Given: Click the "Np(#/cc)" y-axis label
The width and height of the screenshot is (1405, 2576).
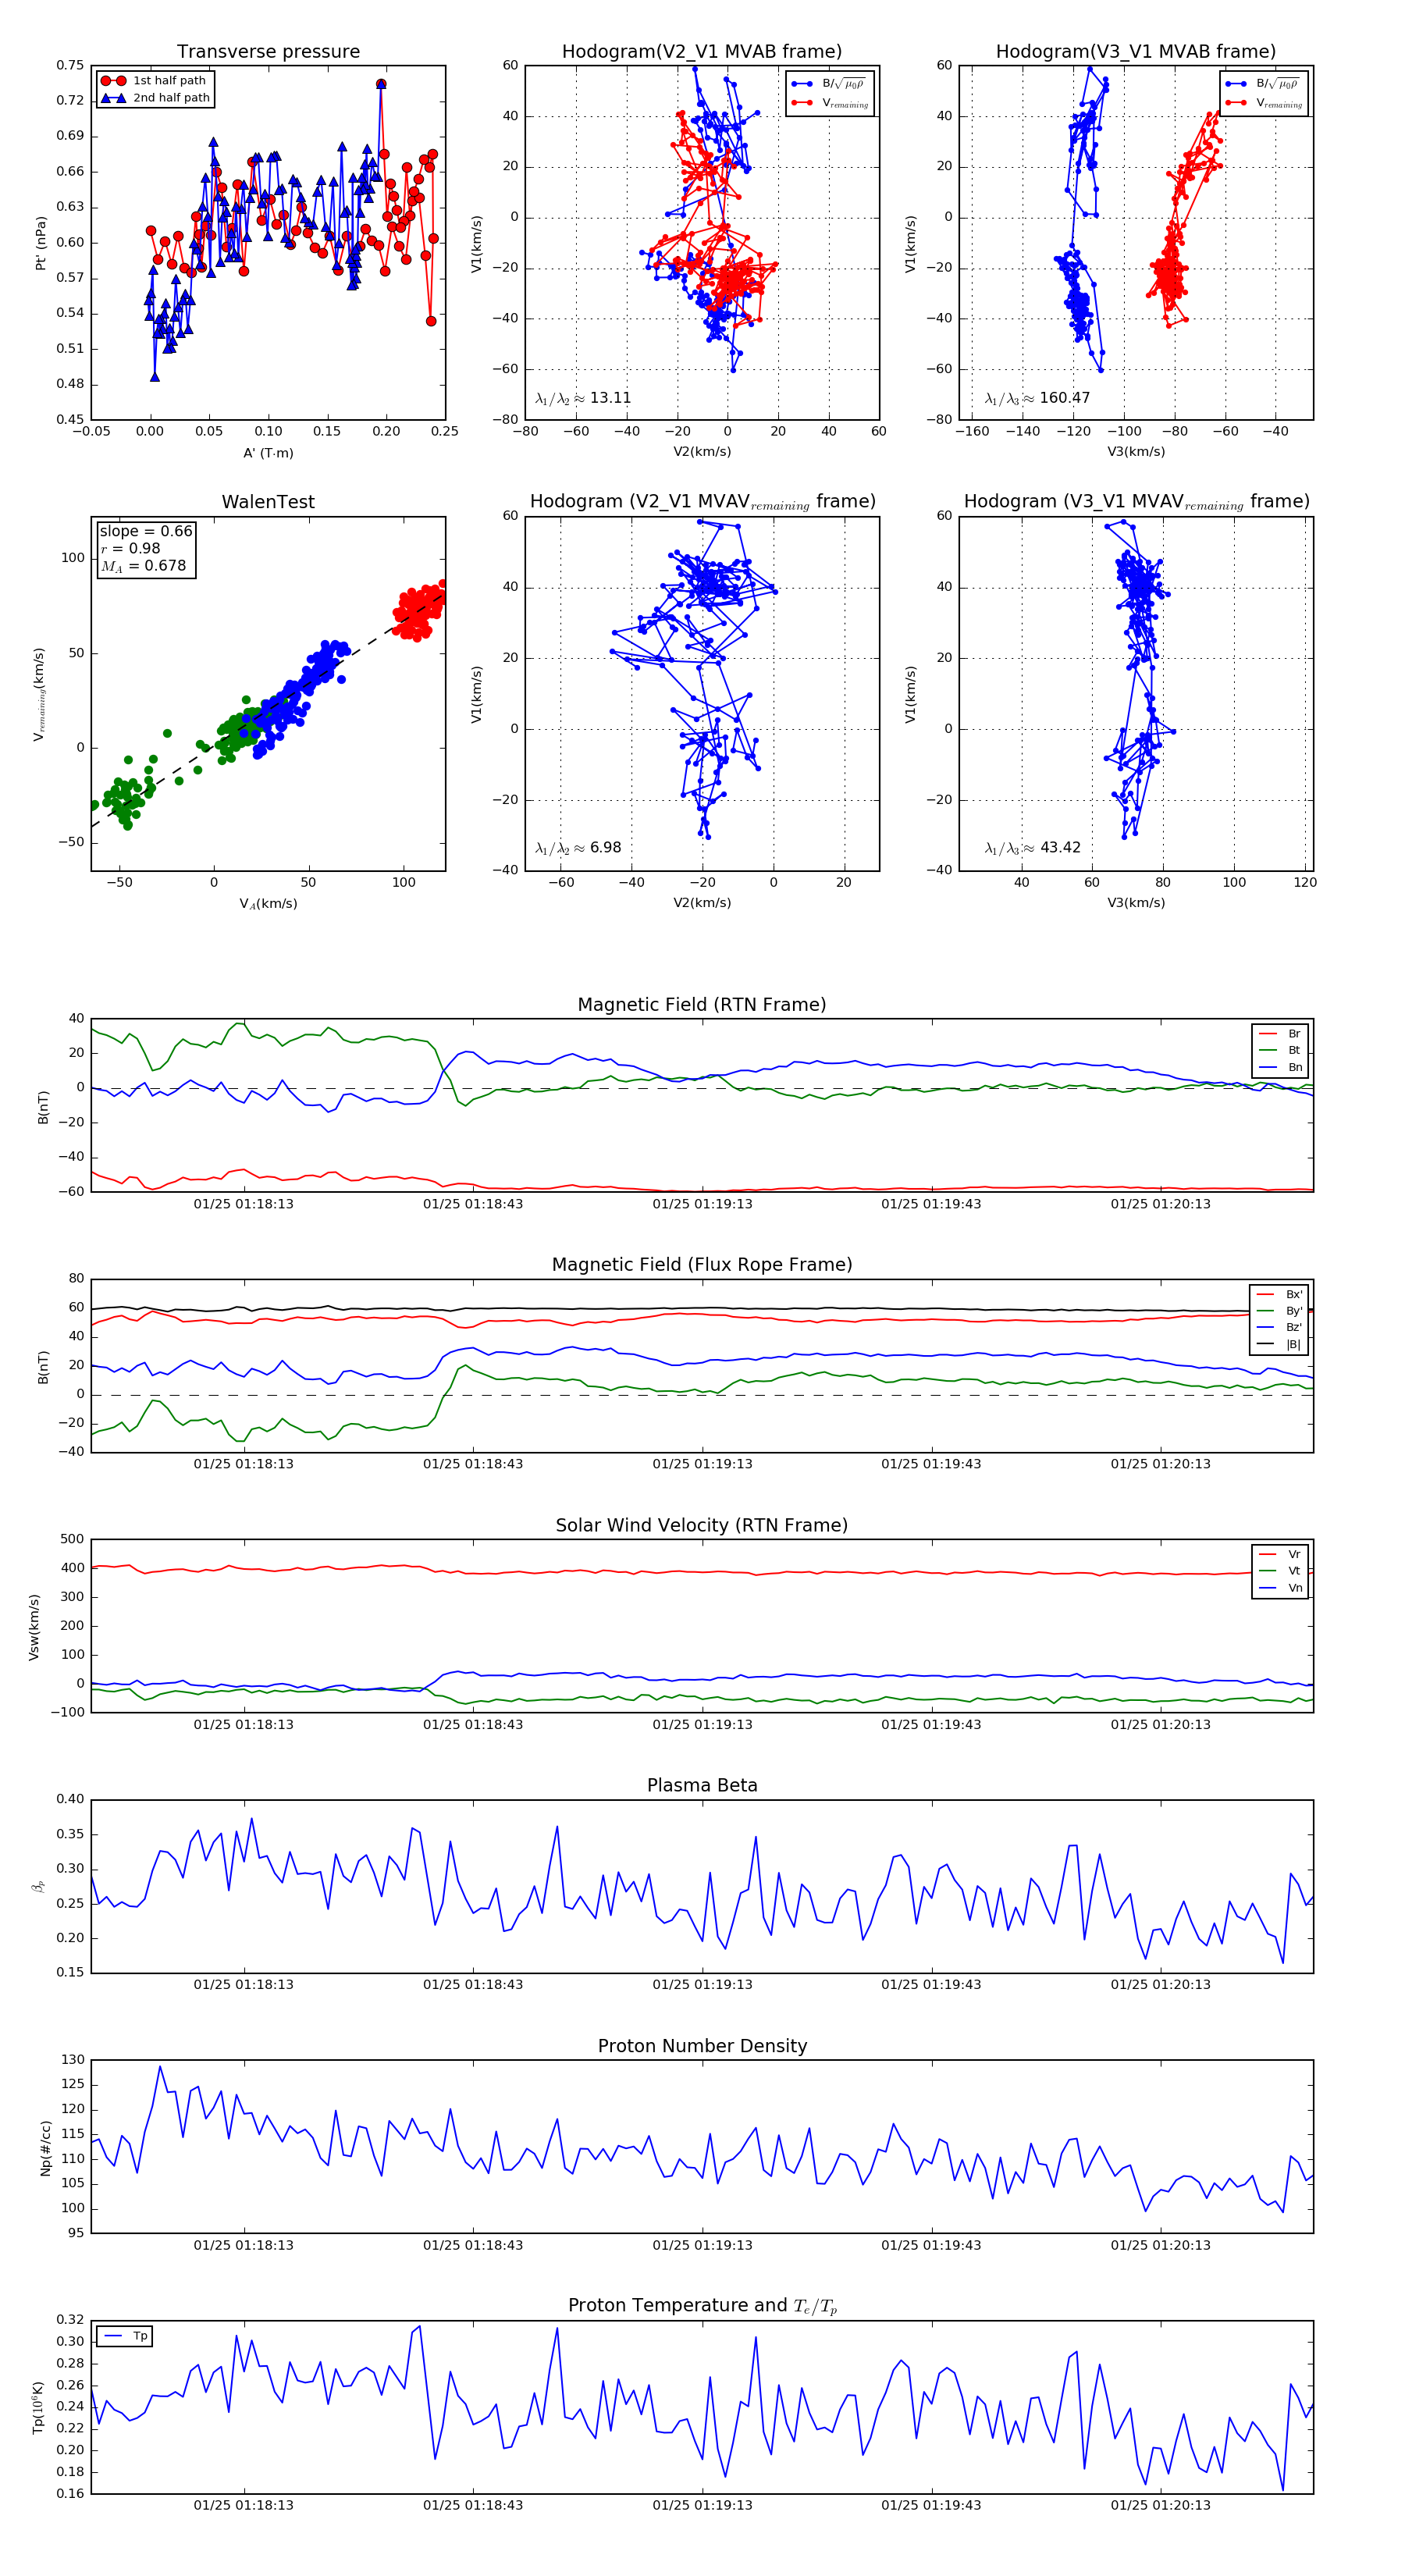Looking at the screenshot, I should click(46, 2148).
